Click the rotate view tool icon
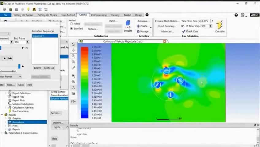 (73, 44)
